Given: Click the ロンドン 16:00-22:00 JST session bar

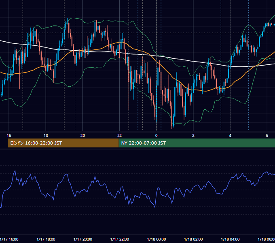Looking at the screenshot, I should [x=63, y=143].
